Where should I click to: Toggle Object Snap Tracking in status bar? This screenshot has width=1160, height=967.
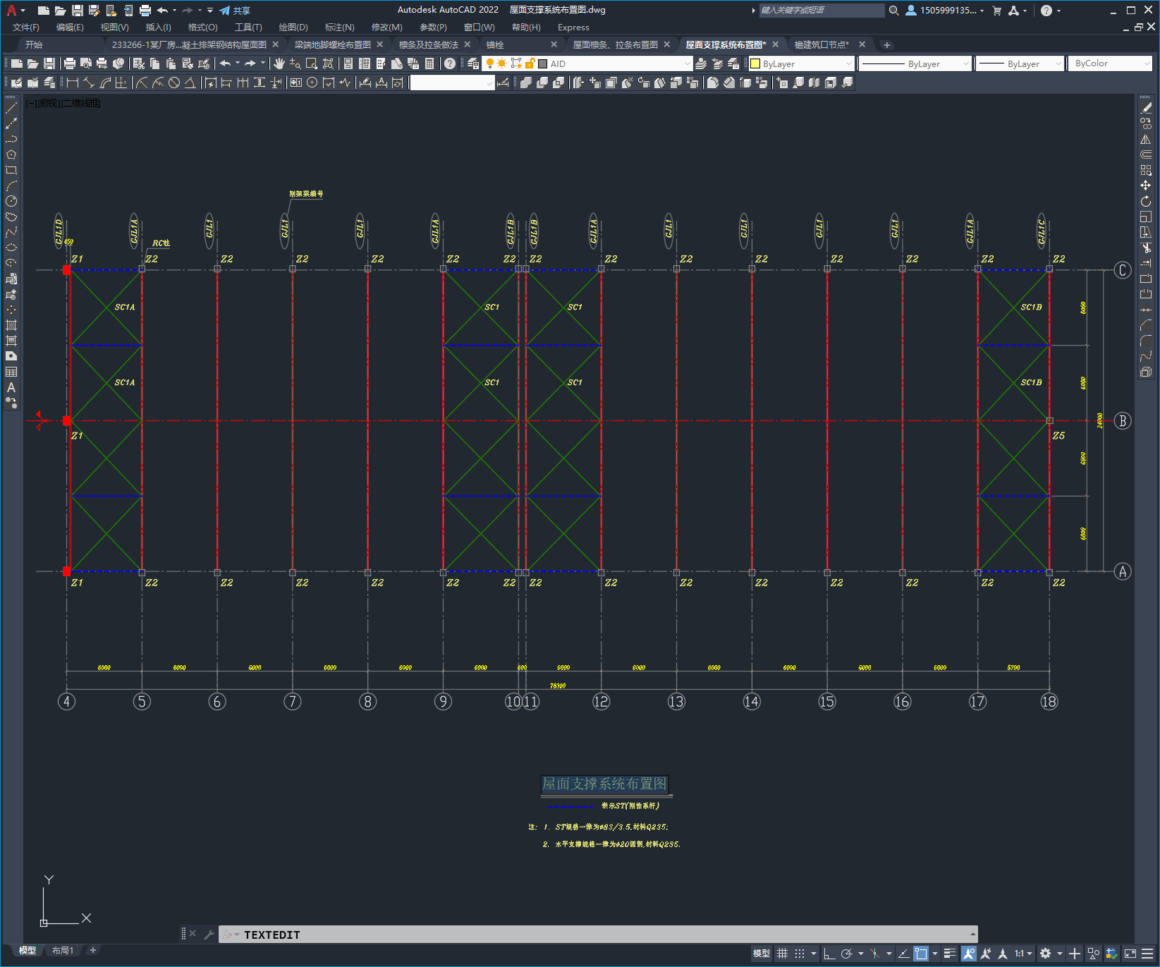(x=903, y=954)
